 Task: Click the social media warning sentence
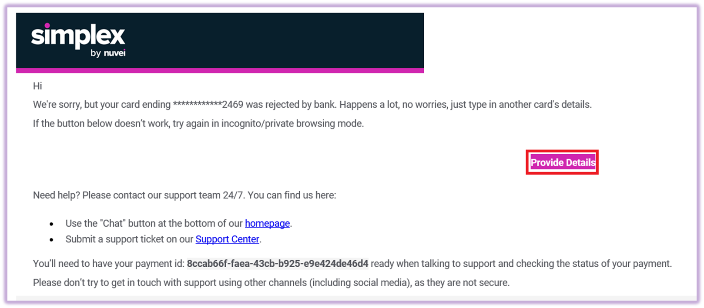coord(271,283)
